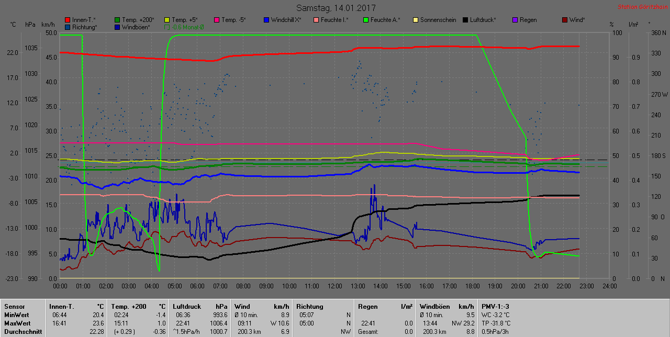Select the pink Temp. -5 legend swatch

217,20
